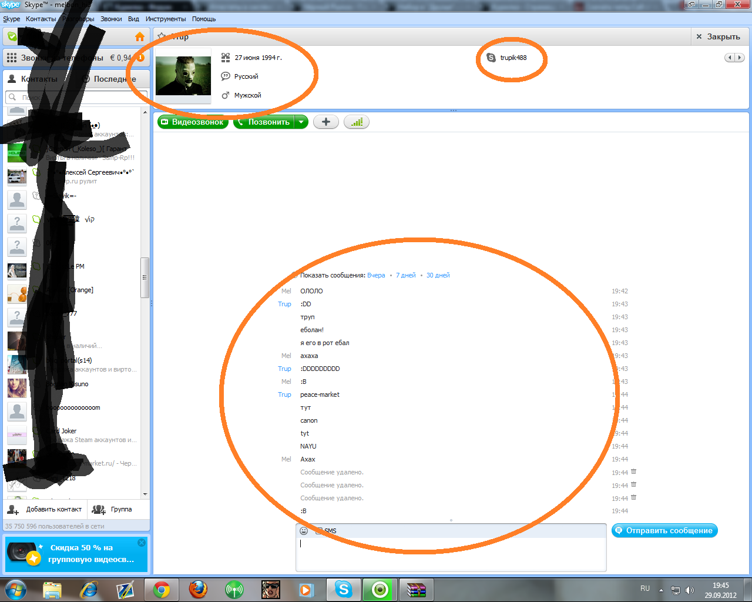Open Google Chrome from taskbar

pyautogui.click(x=162, y=590)
